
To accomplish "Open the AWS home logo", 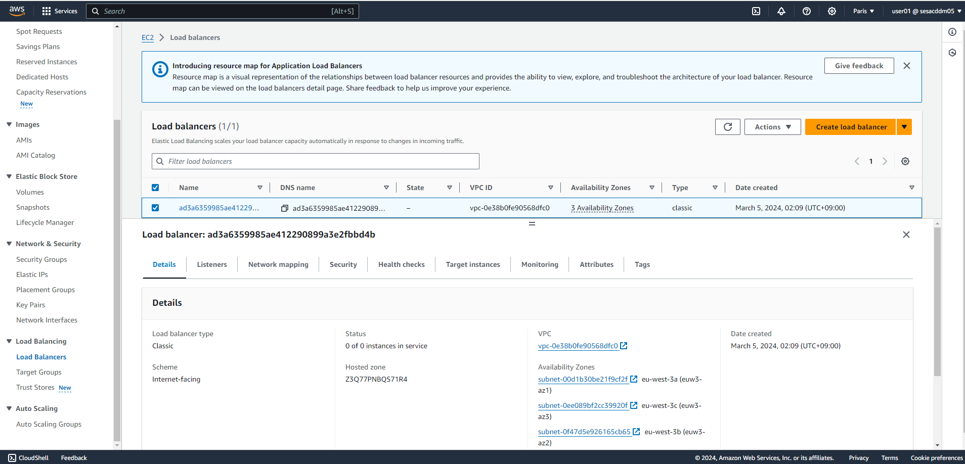I will [x=17, y=11].
